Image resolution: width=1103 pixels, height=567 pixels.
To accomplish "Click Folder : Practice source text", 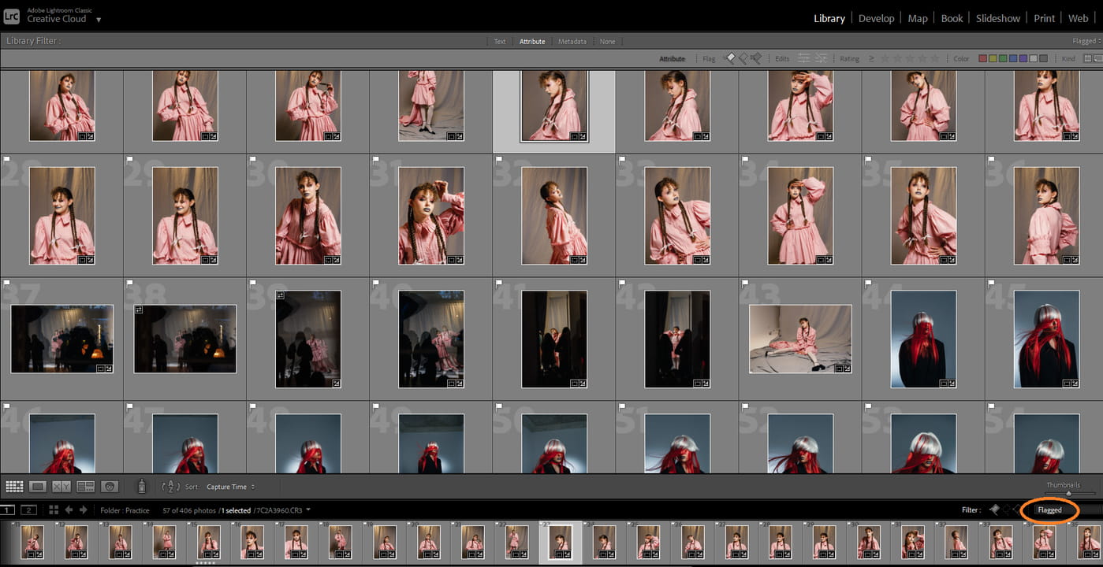I will click(125, 510).
